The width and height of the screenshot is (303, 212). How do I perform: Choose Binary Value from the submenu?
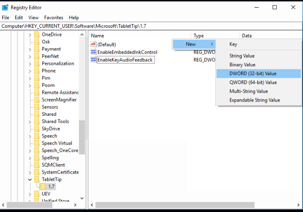259,64
